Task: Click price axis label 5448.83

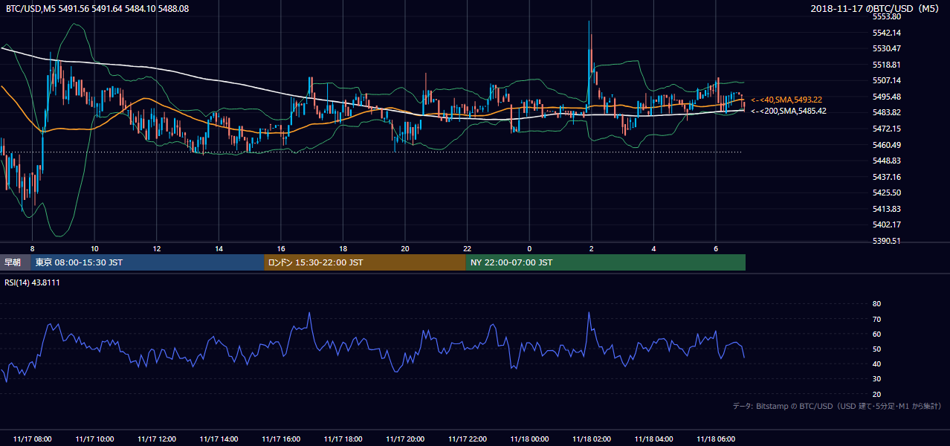Action: pyautogui.click(x=887, y=161)
